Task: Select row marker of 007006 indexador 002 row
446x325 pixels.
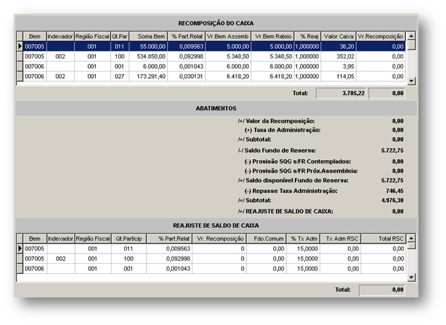Action: pyautogui.click(x=20, y=76)
